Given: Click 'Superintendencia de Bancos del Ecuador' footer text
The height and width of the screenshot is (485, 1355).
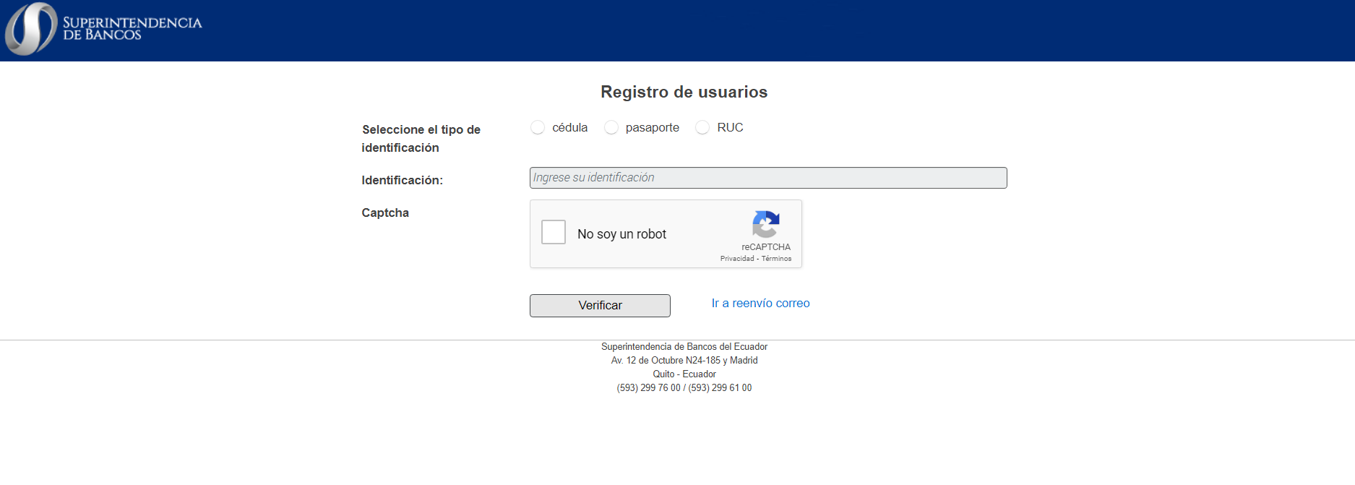Looking at the screenshot, I should [684, 347].
